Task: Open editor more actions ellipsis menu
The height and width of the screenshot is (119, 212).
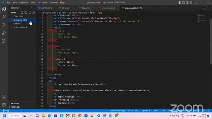Action: 208,8
